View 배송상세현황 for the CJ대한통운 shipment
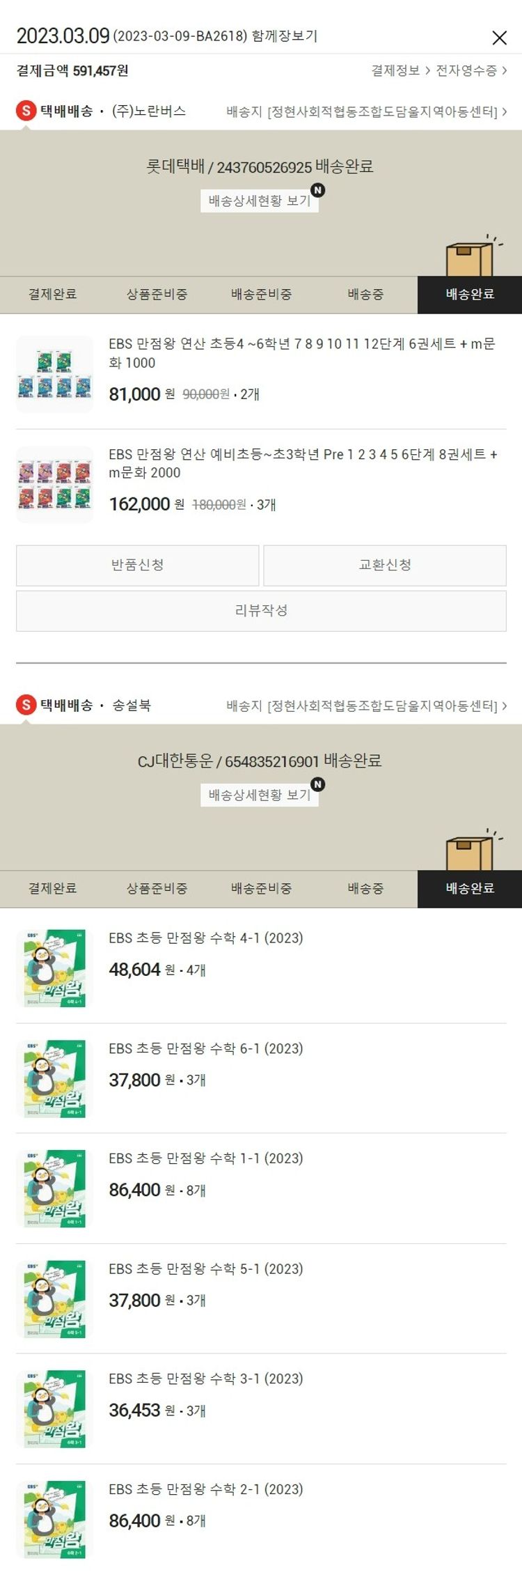Screen dimensions: 522x1577 (x=260, y=795)
